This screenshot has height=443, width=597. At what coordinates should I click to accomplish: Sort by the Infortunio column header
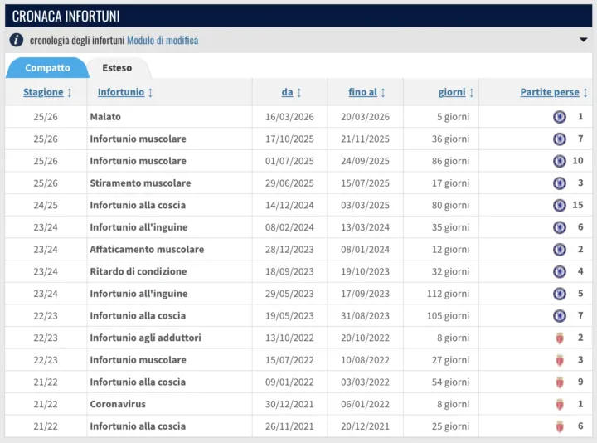[x=121, y=92]
